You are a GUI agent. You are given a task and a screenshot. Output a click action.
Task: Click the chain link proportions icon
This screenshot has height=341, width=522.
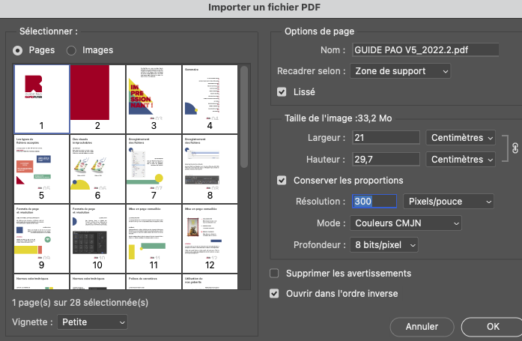click(514, 148)
